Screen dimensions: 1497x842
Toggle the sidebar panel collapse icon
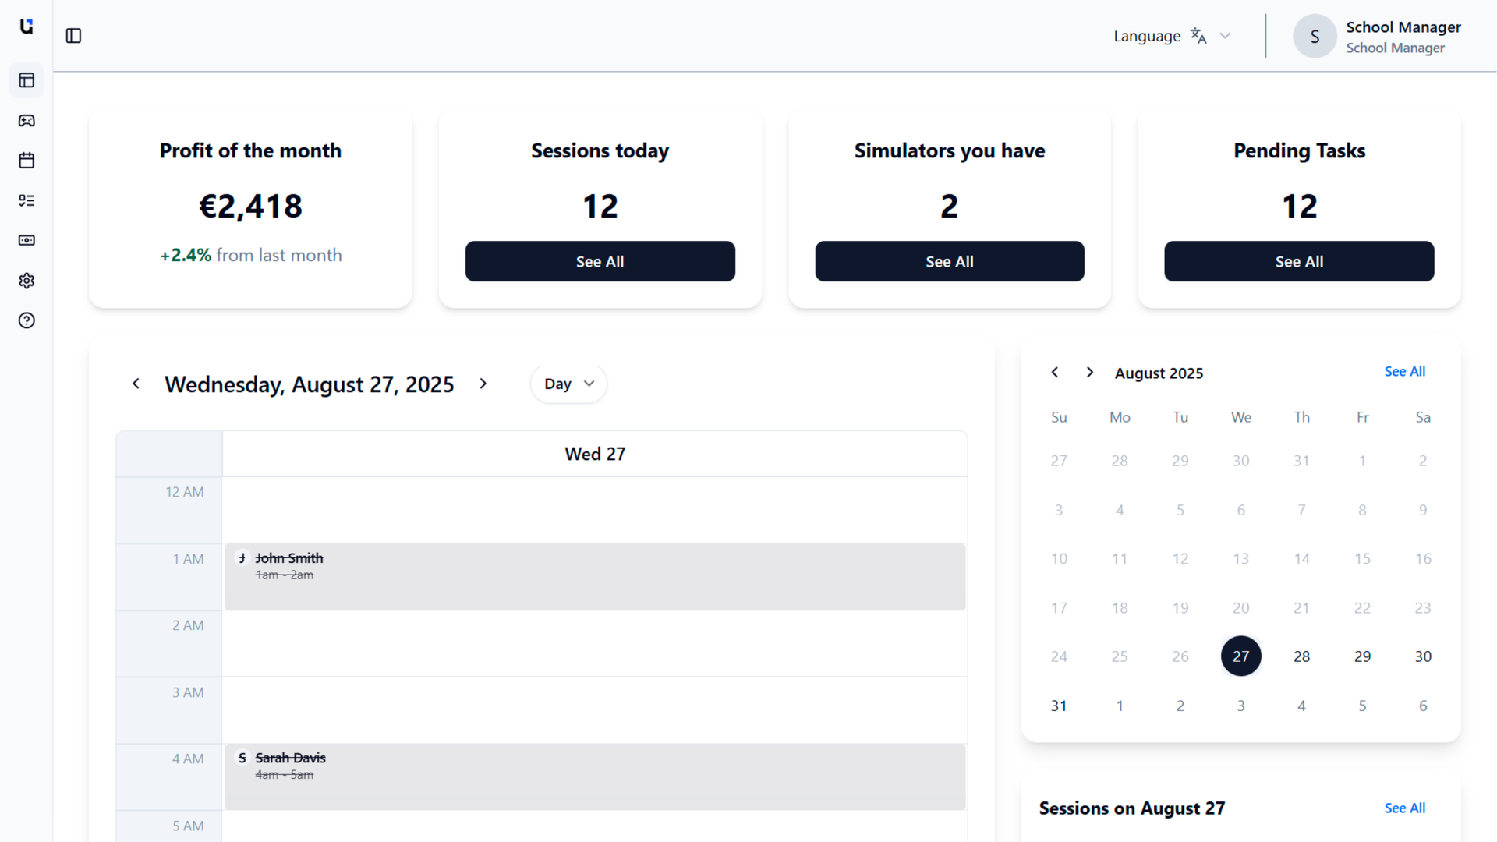pyautogui.click(x=73, y=36)
